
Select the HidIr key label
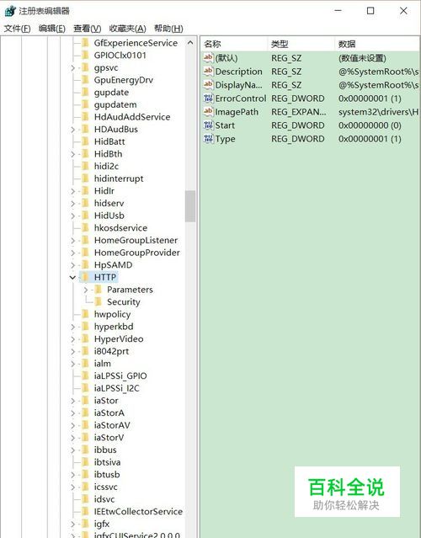click(x=104, y=191)
